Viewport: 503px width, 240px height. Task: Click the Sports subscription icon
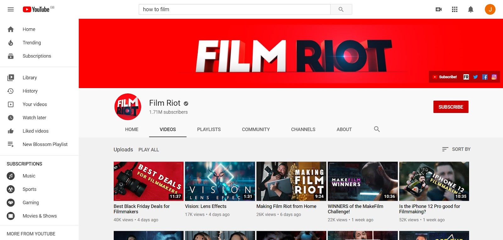11,189
